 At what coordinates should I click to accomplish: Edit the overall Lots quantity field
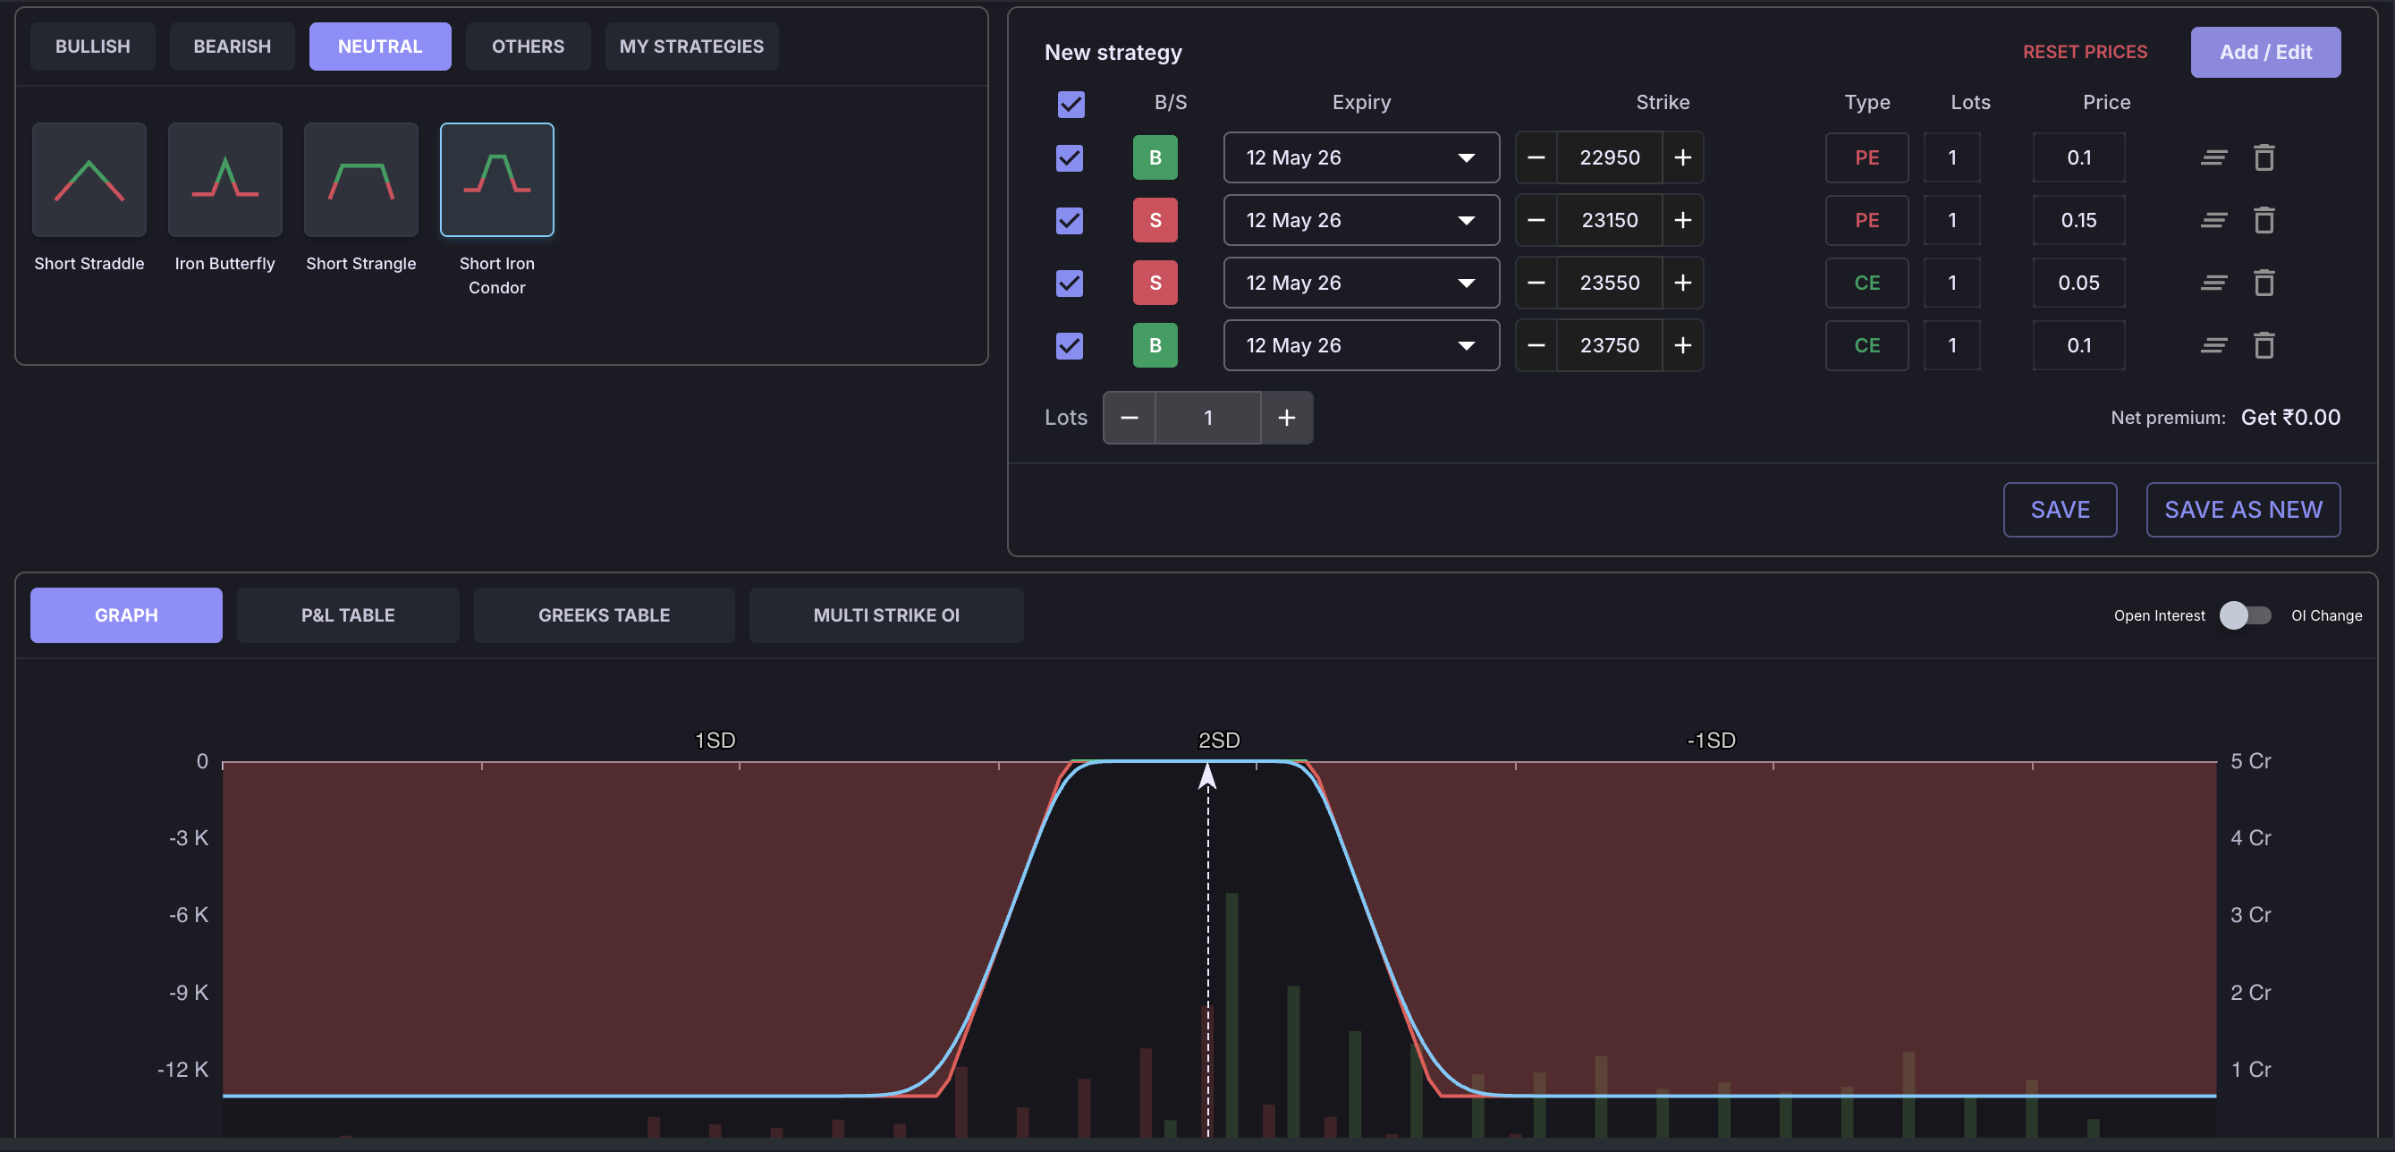[x=1207, y=418]
